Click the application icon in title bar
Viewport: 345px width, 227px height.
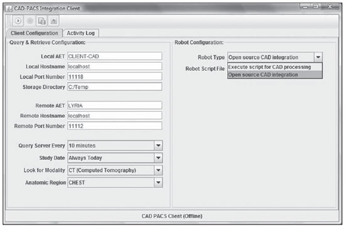click(x=9, y=9)
